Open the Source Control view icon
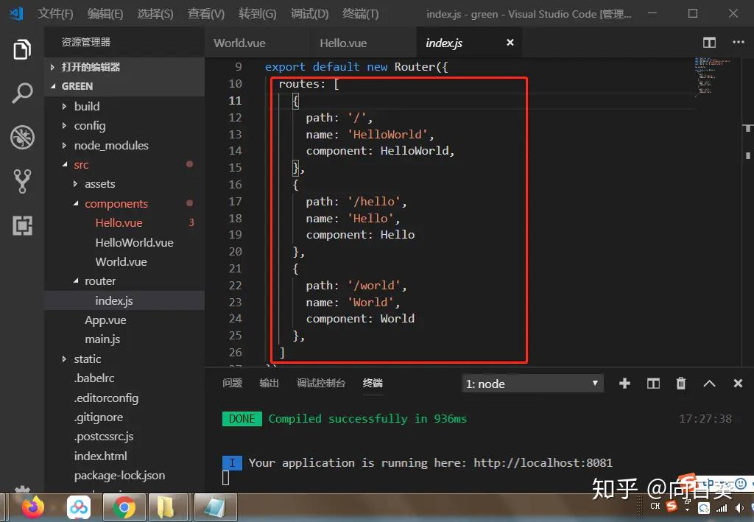Screen dimensions: 754x522 coord(22,181)
